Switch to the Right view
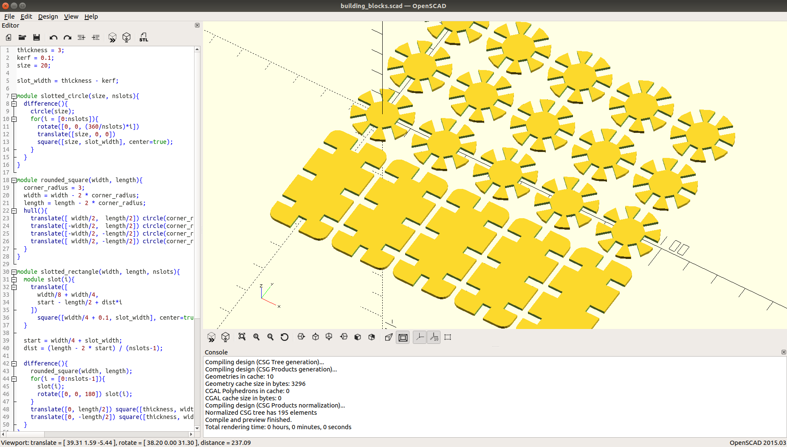The height and width of the screenshot is (447, 787). tap(301, 337)
